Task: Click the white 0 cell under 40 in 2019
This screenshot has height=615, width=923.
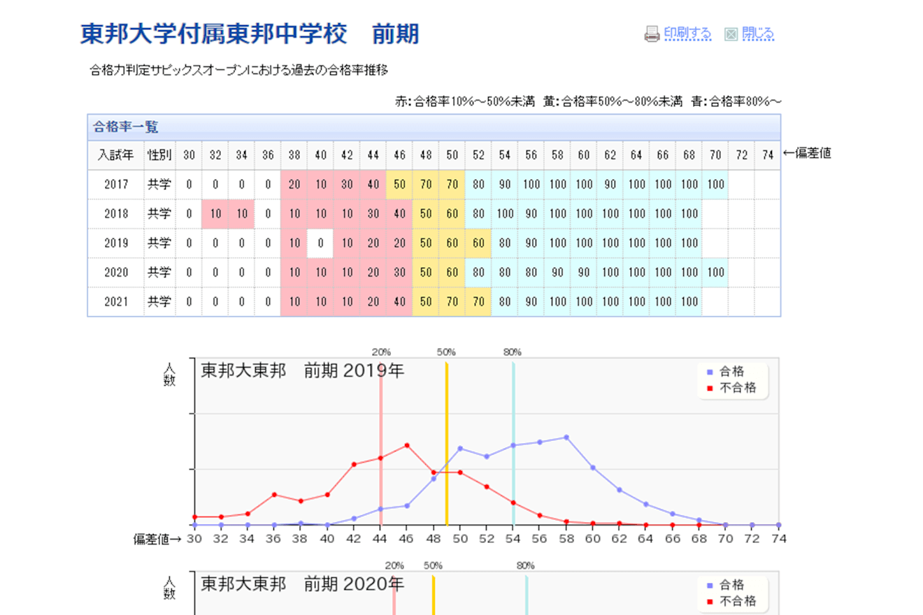Action: [320, 243]
